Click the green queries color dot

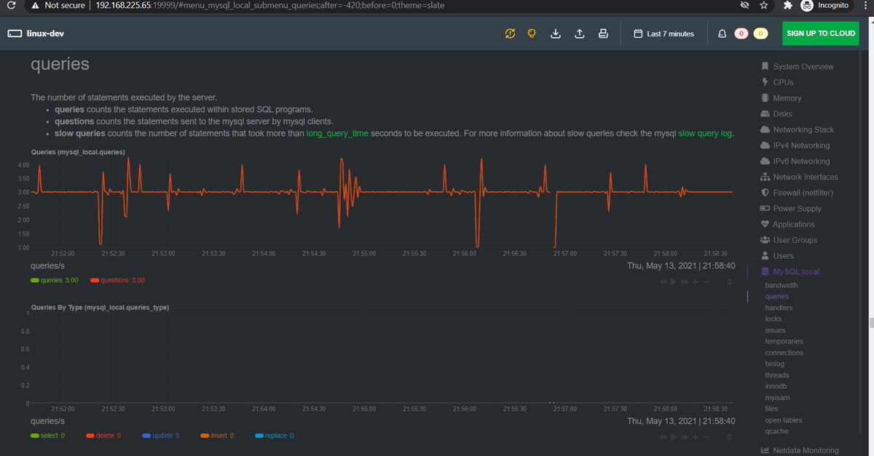coord(35,280)
